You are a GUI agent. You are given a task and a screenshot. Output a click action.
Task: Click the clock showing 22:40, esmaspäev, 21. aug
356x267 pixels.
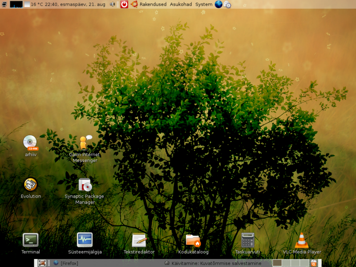point(75,4)
